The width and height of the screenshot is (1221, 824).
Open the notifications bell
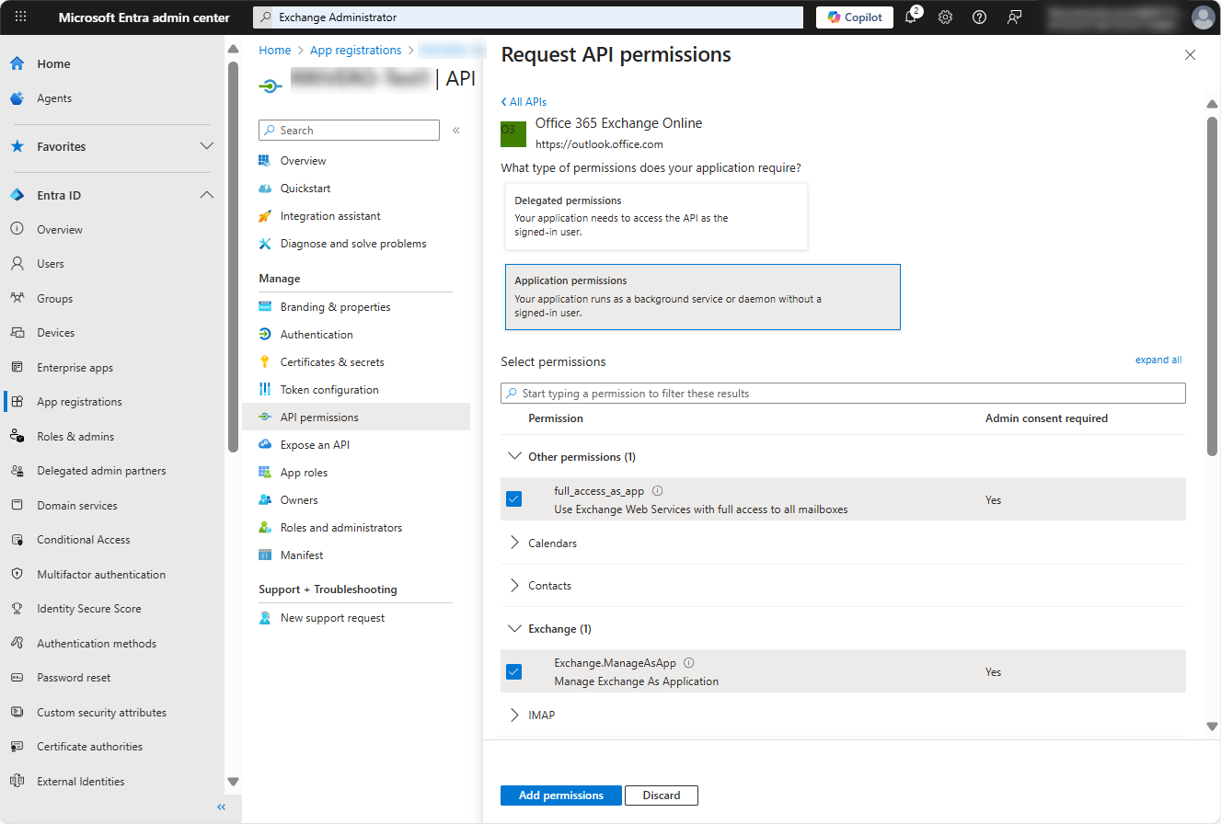[x=910, y=17]
